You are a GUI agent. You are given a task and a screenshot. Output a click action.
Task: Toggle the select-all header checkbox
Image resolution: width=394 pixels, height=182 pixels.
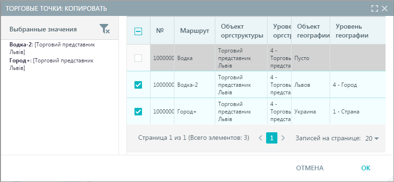pyautogui.click(x=138, y=31)
